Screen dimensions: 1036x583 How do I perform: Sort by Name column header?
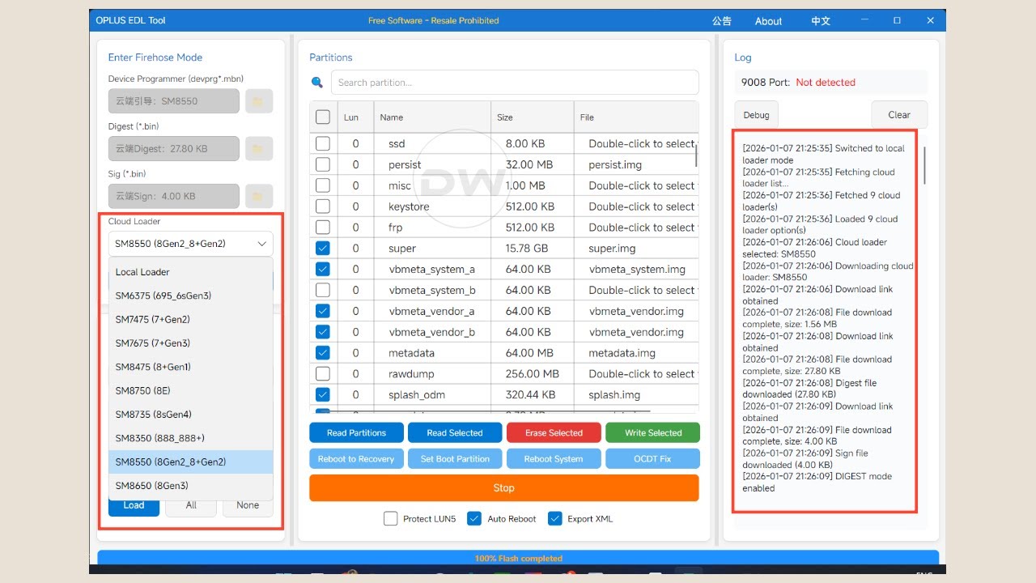[x=431, y=117]
